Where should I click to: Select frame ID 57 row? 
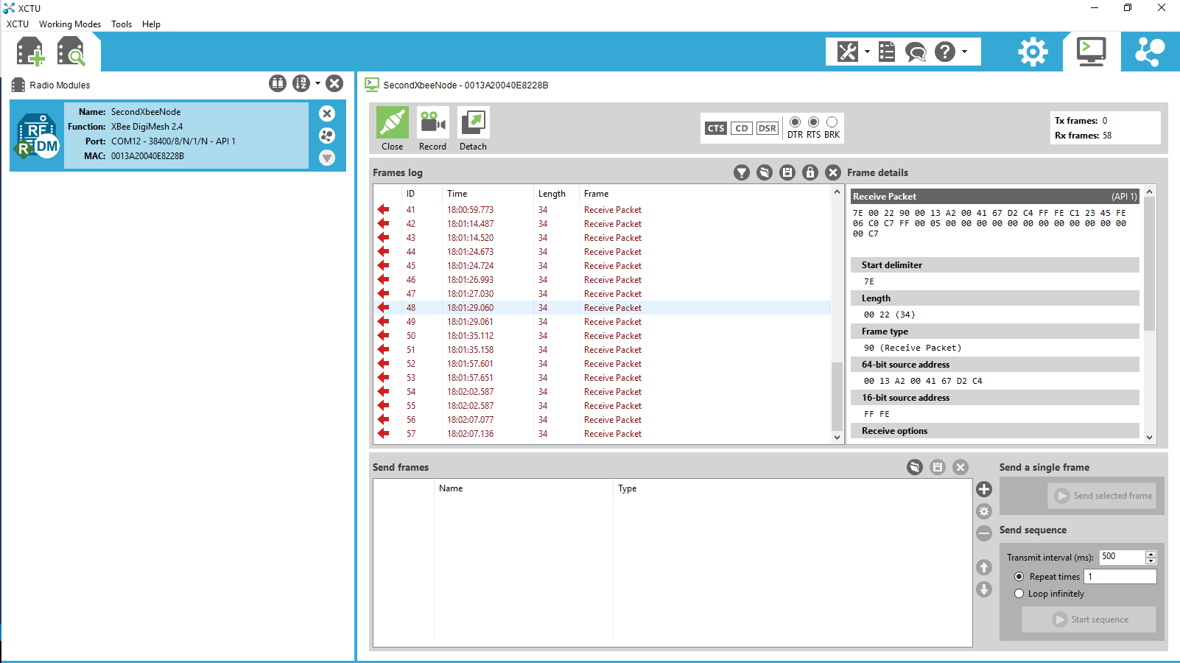603,434
